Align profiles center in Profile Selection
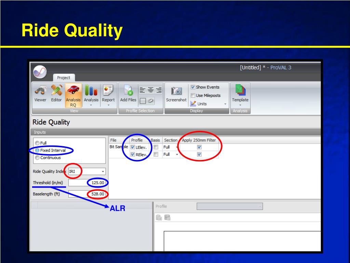This screenshot has width=350, height=263. click(x=151, y=90)
